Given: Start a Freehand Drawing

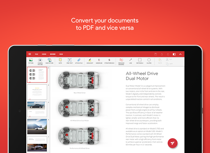Looking at the screenshot, I should (121, 61).
